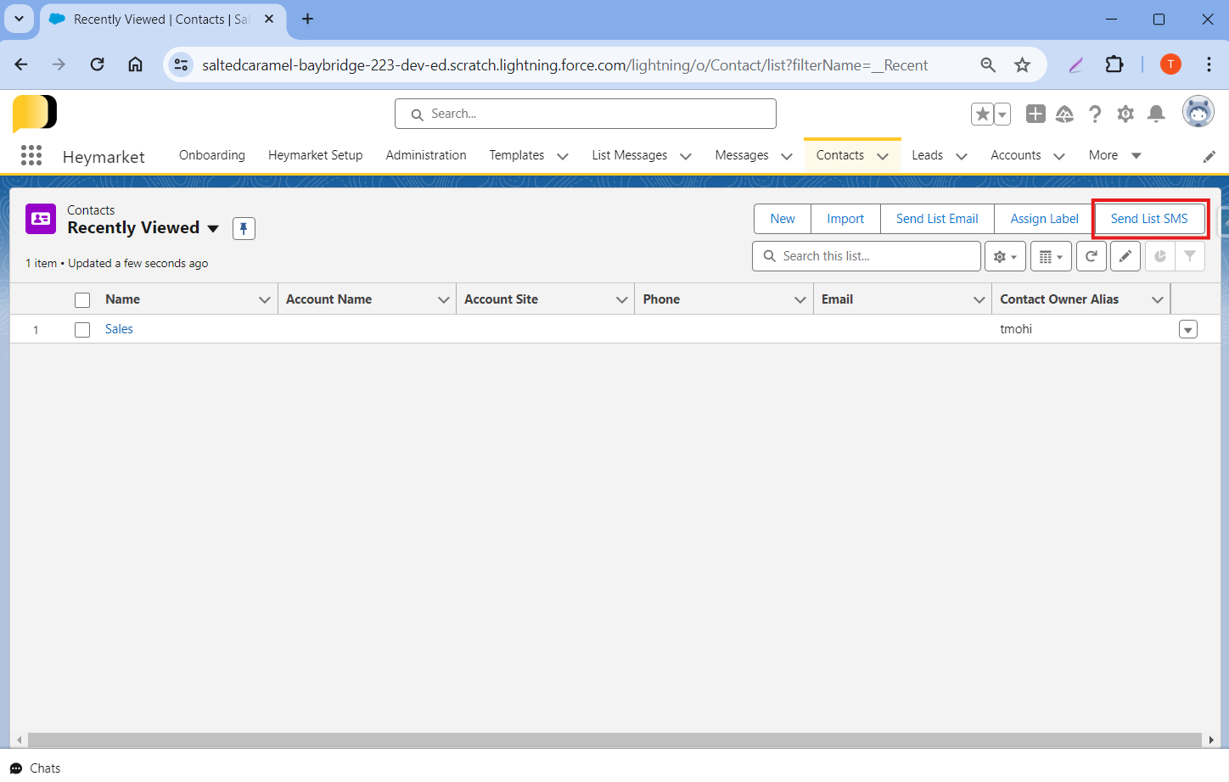Open the Notifications bell icon
Screen dimensions: 1229x782
tap(1156, 114)
